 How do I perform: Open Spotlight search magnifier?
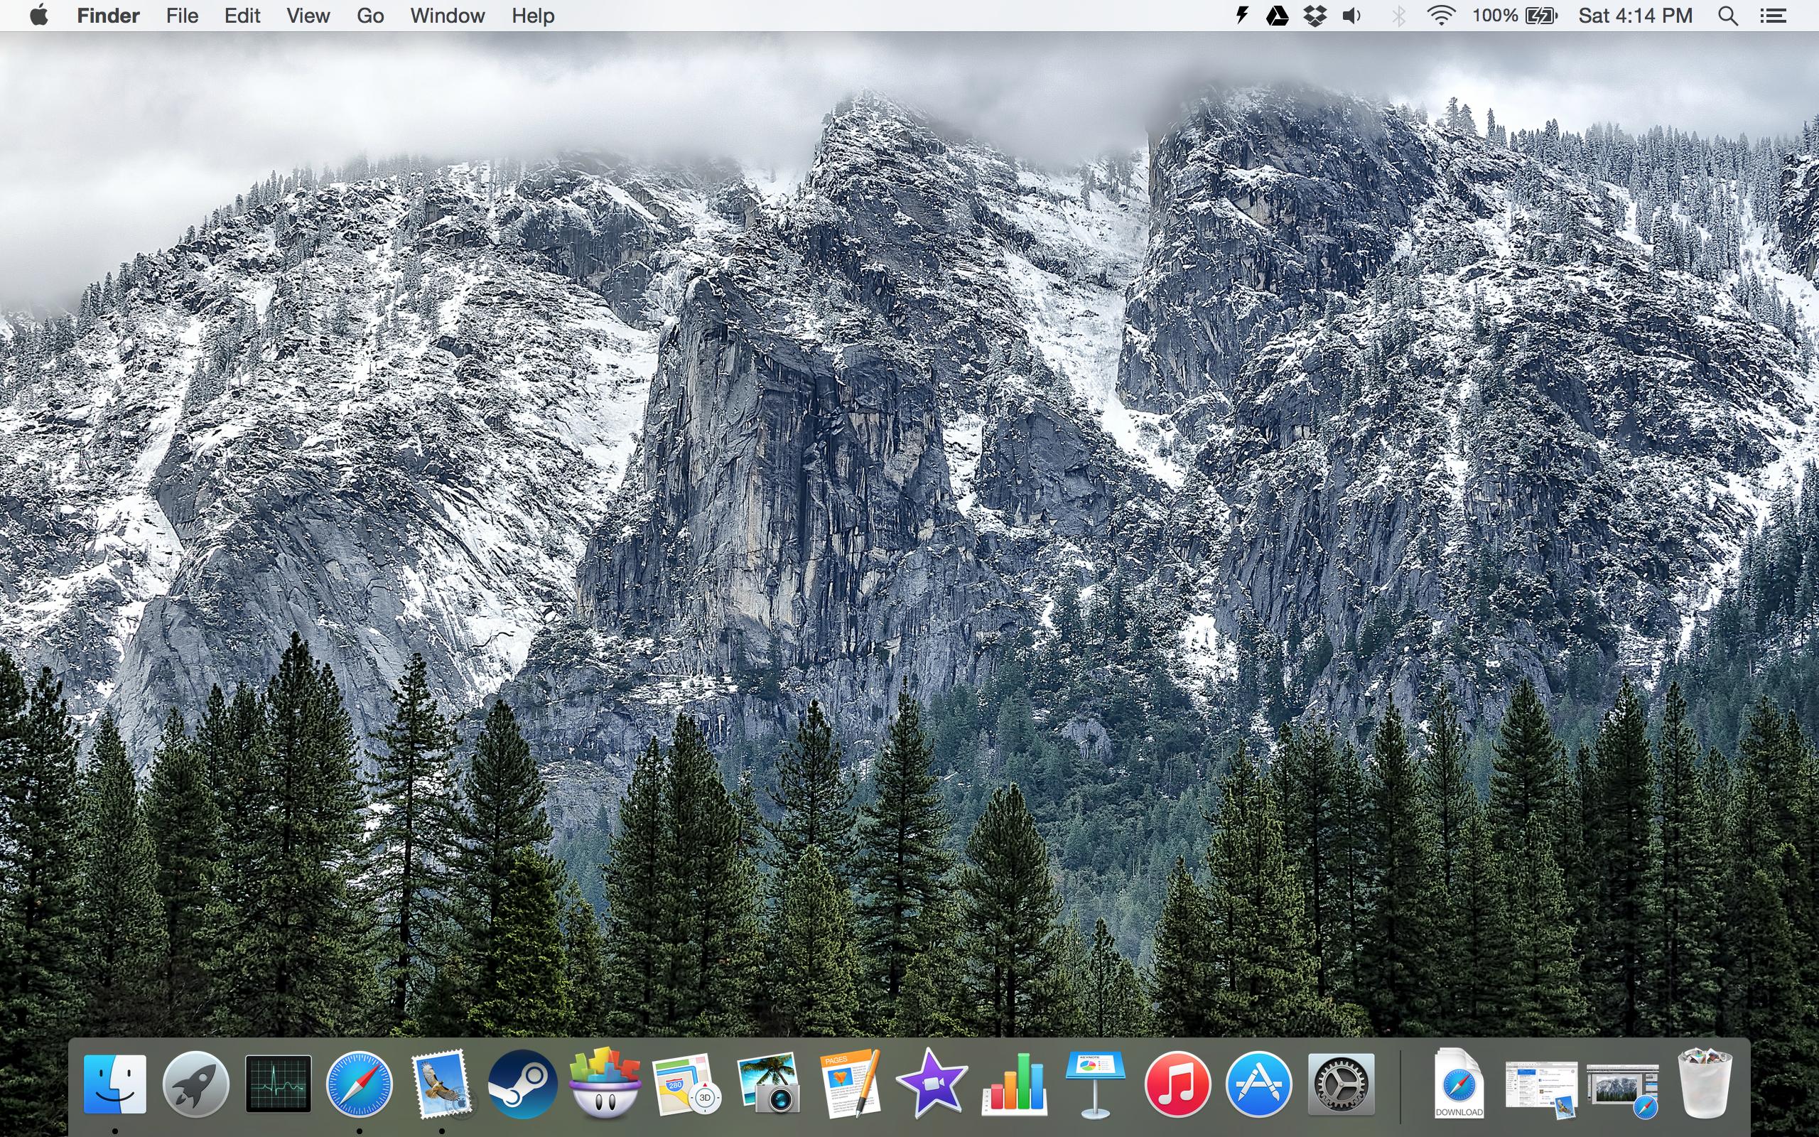point(1727,16)
